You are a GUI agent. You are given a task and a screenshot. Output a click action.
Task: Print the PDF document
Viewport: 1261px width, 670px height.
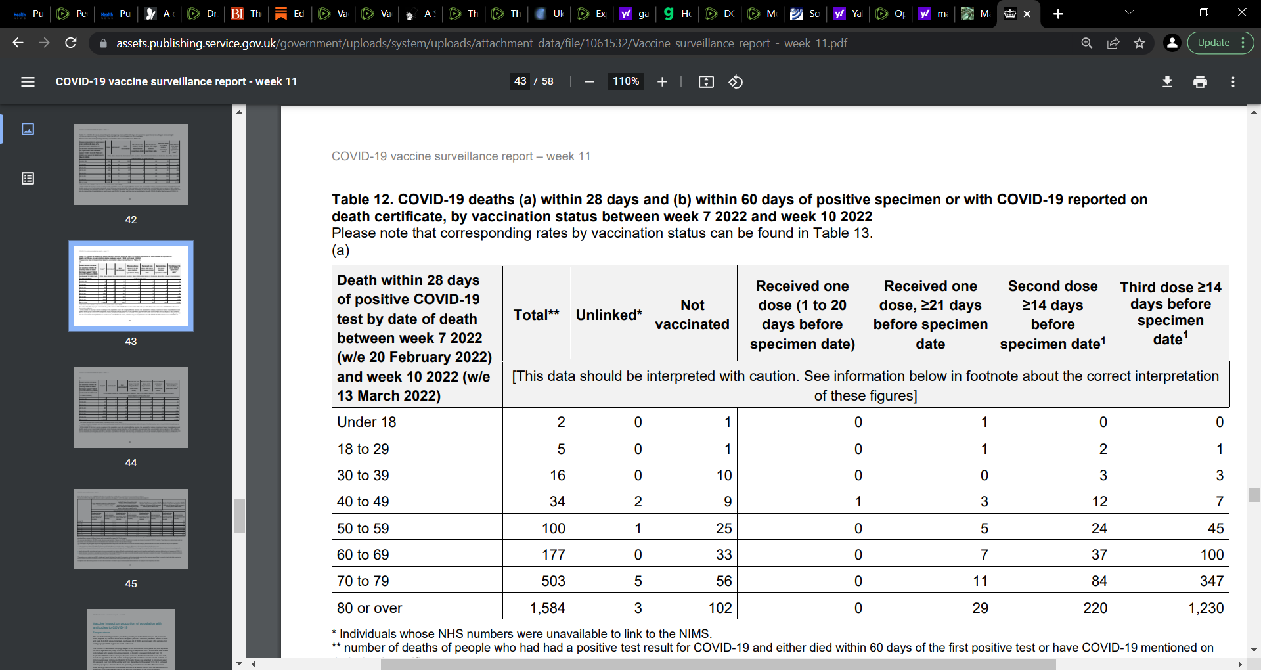(x=1200, y=81)
